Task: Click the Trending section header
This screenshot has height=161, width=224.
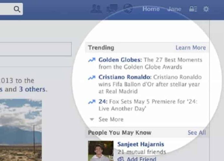Action: coord(101,48)
